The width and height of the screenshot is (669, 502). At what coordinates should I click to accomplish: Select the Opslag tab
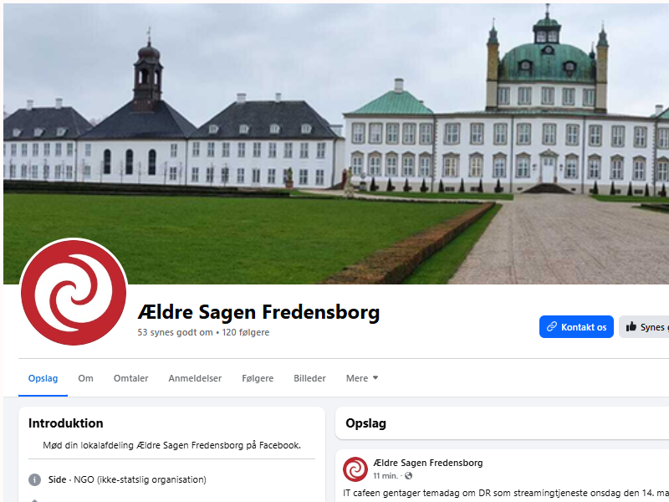coord(43,378)
